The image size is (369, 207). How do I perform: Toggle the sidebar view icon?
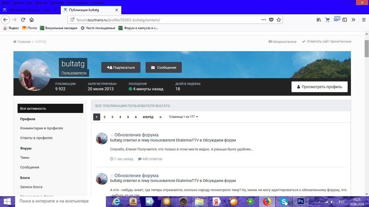click(x=345, y=20)
